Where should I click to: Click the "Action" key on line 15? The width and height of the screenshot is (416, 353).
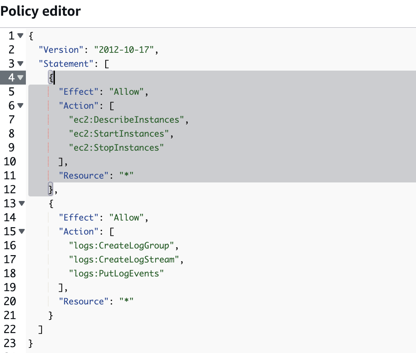pos(79,232)
